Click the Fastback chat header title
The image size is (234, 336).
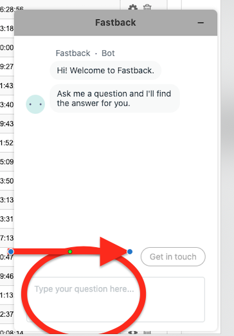(116, 23)
